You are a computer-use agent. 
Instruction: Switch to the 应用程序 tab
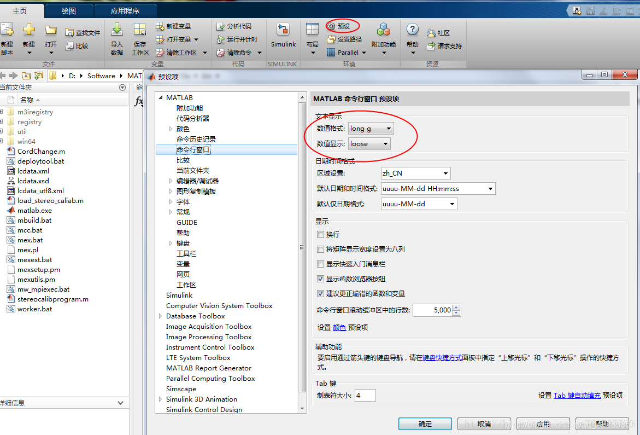125,11
